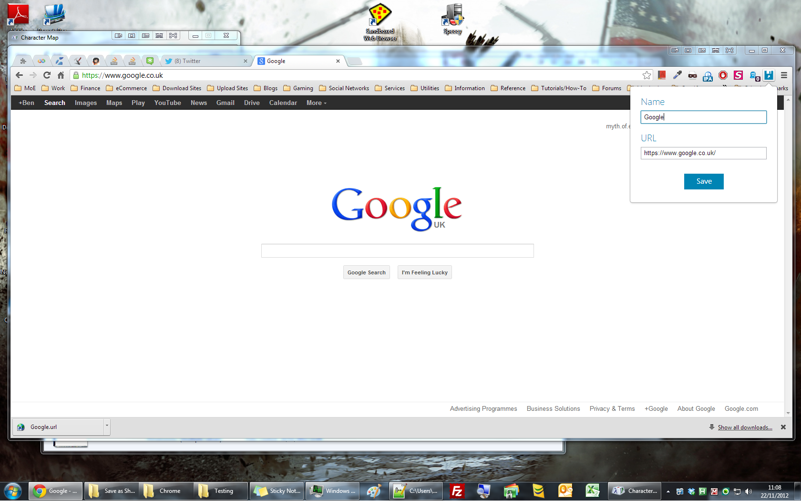Viewport: 801px width, 501px height.
Task: Open FileZilla from the taskbar
Action: [x=457, y=491]
